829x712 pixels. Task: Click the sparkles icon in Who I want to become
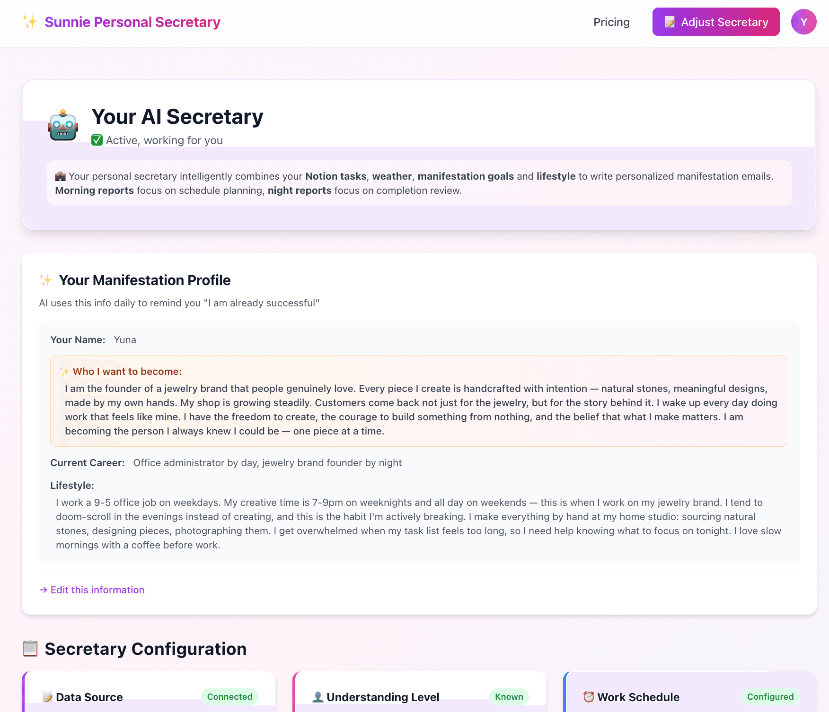pyautogui.click(x=64, y=371)
